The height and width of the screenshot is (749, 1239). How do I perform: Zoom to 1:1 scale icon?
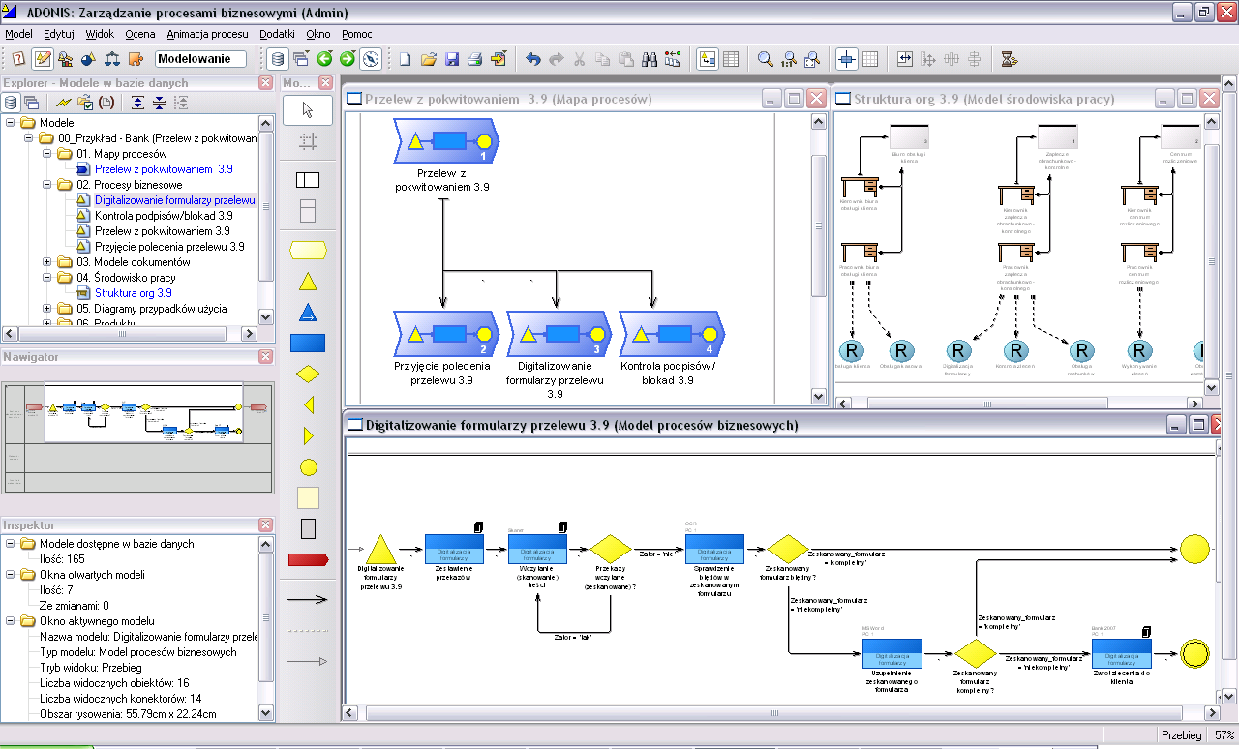tap(789, 59)
